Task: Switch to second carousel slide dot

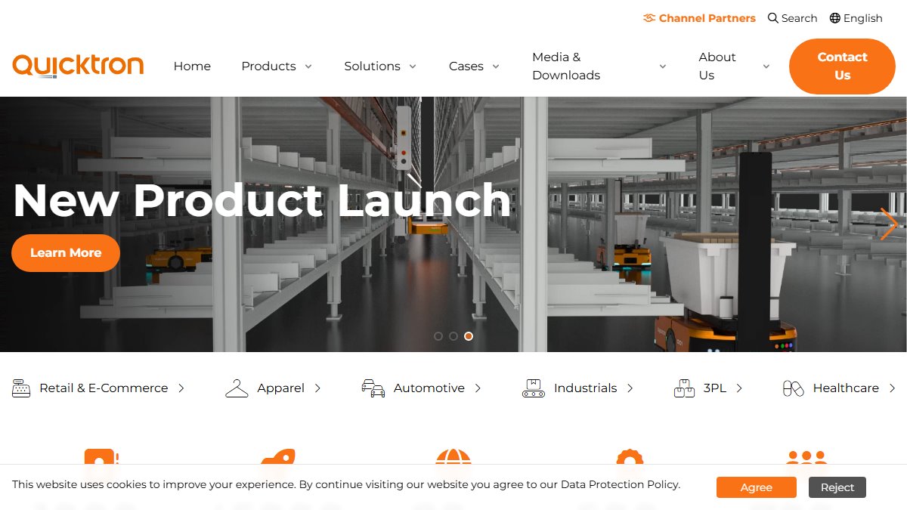Action: [x=453, y=336]
